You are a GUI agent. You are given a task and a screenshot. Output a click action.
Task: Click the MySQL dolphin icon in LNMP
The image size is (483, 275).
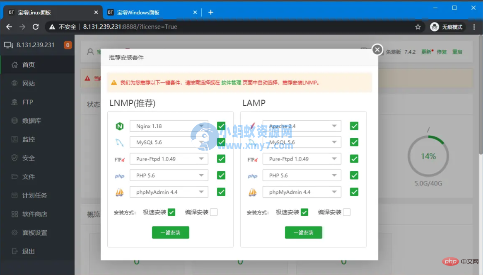pyautogui.click(x=120, y=142)
